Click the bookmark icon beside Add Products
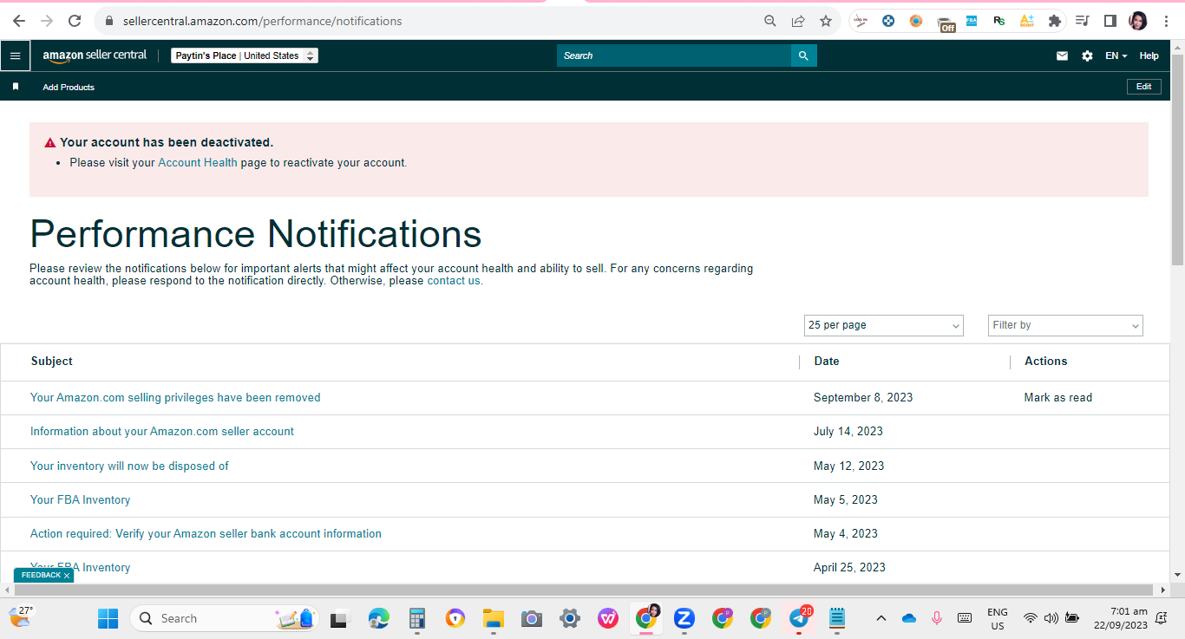Viewport: 1185px width, 639px height. click(x=16, y=87)
